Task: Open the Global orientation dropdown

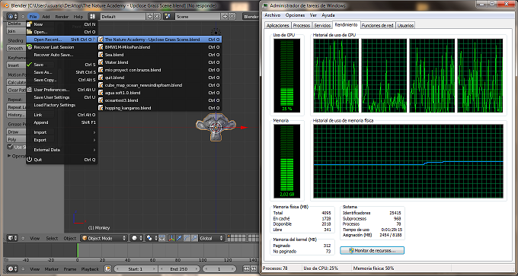Action: [x=212, y=238]
